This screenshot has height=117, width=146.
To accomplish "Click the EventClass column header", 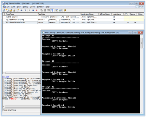I will [x=21, y=14].
